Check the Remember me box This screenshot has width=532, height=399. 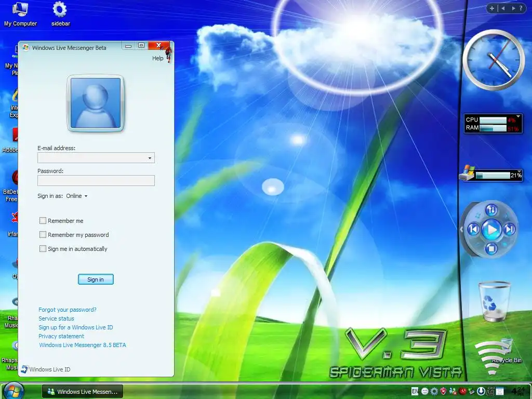coord(43,220)
